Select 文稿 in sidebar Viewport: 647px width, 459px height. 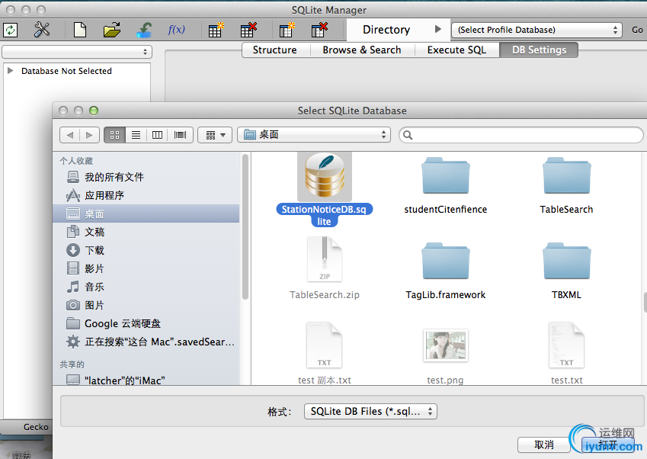[146, 232]
